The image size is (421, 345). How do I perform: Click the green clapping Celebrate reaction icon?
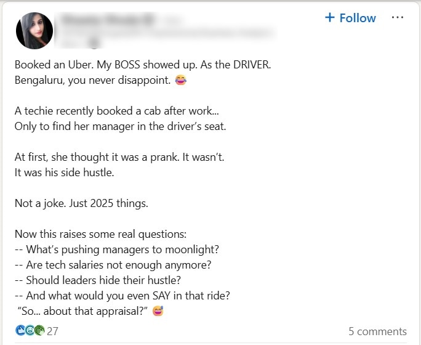coord(39,331)
